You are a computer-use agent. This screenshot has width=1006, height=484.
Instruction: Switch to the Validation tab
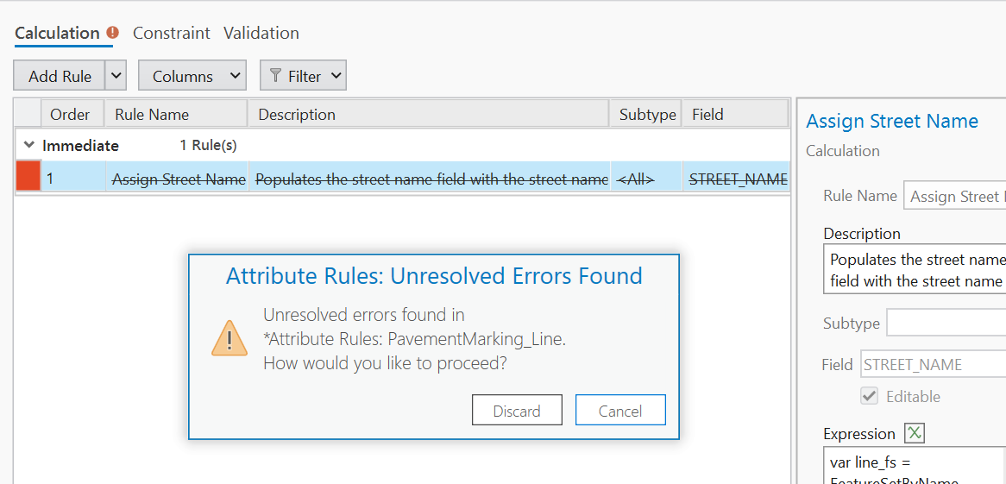point(261,33)
